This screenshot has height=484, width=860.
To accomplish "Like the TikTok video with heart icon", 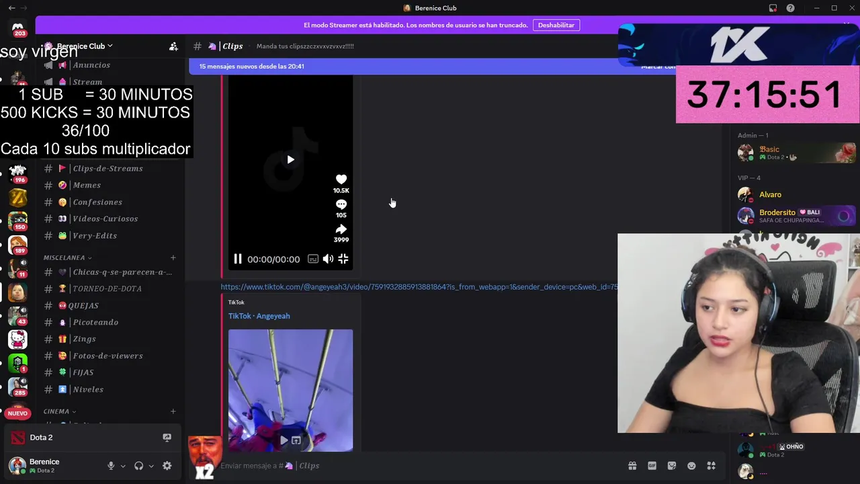I will (341, 179).
